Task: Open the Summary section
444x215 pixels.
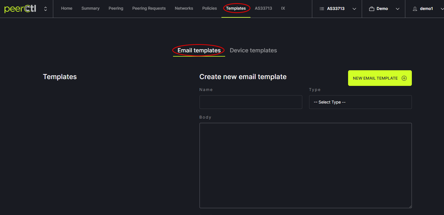Action: click(90, 9)
